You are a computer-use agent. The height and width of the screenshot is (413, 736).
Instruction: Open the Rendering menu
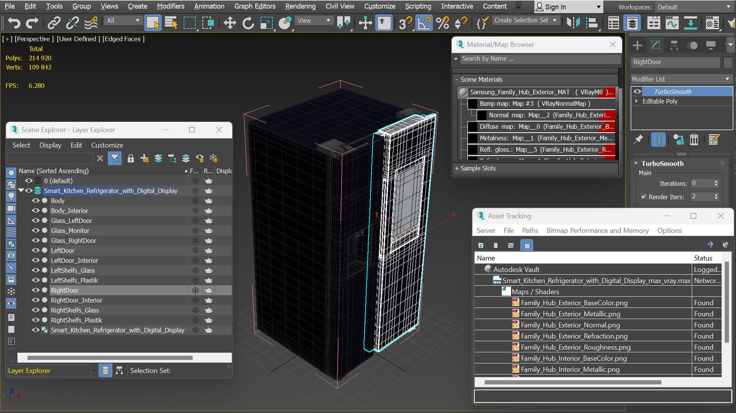click(x=300, y=6)
